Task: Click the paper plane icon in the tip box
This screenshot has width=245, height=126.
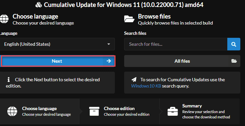Action: point(134,80)
